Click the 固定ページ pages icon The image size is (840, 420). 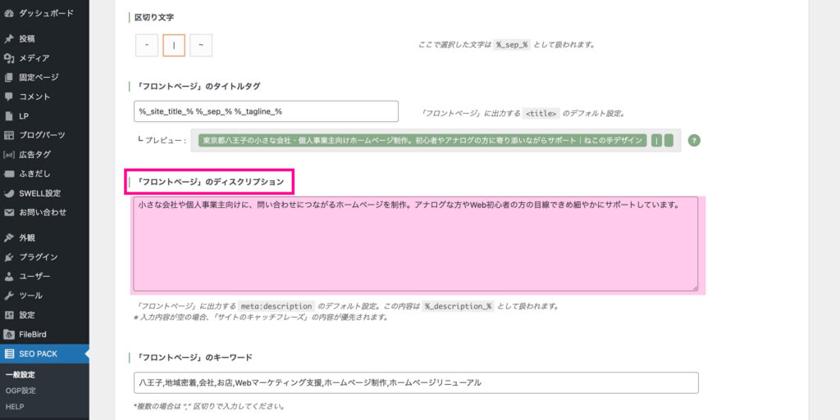(x=9, y=77)
